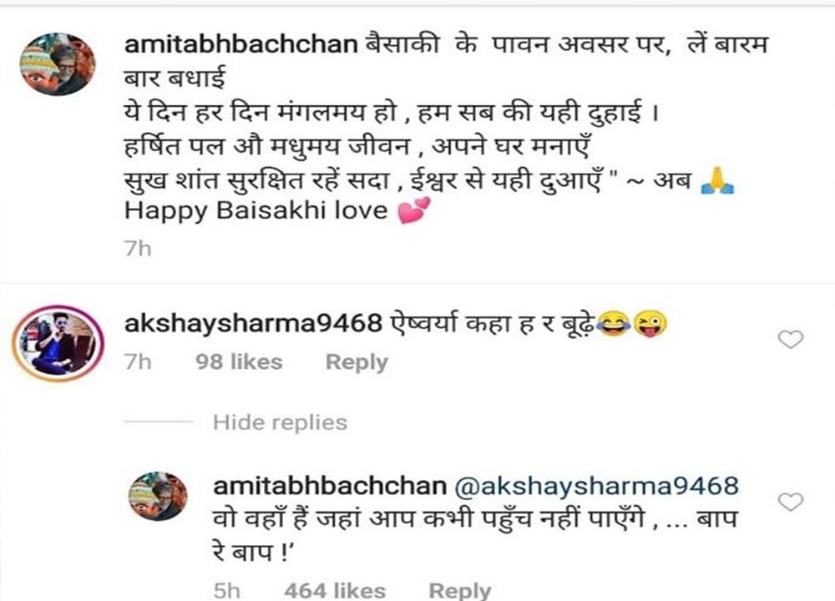The image size is (835, 601).
Task: View the 98 likes list
Action: pyautogui.click(x=239, y=362)
